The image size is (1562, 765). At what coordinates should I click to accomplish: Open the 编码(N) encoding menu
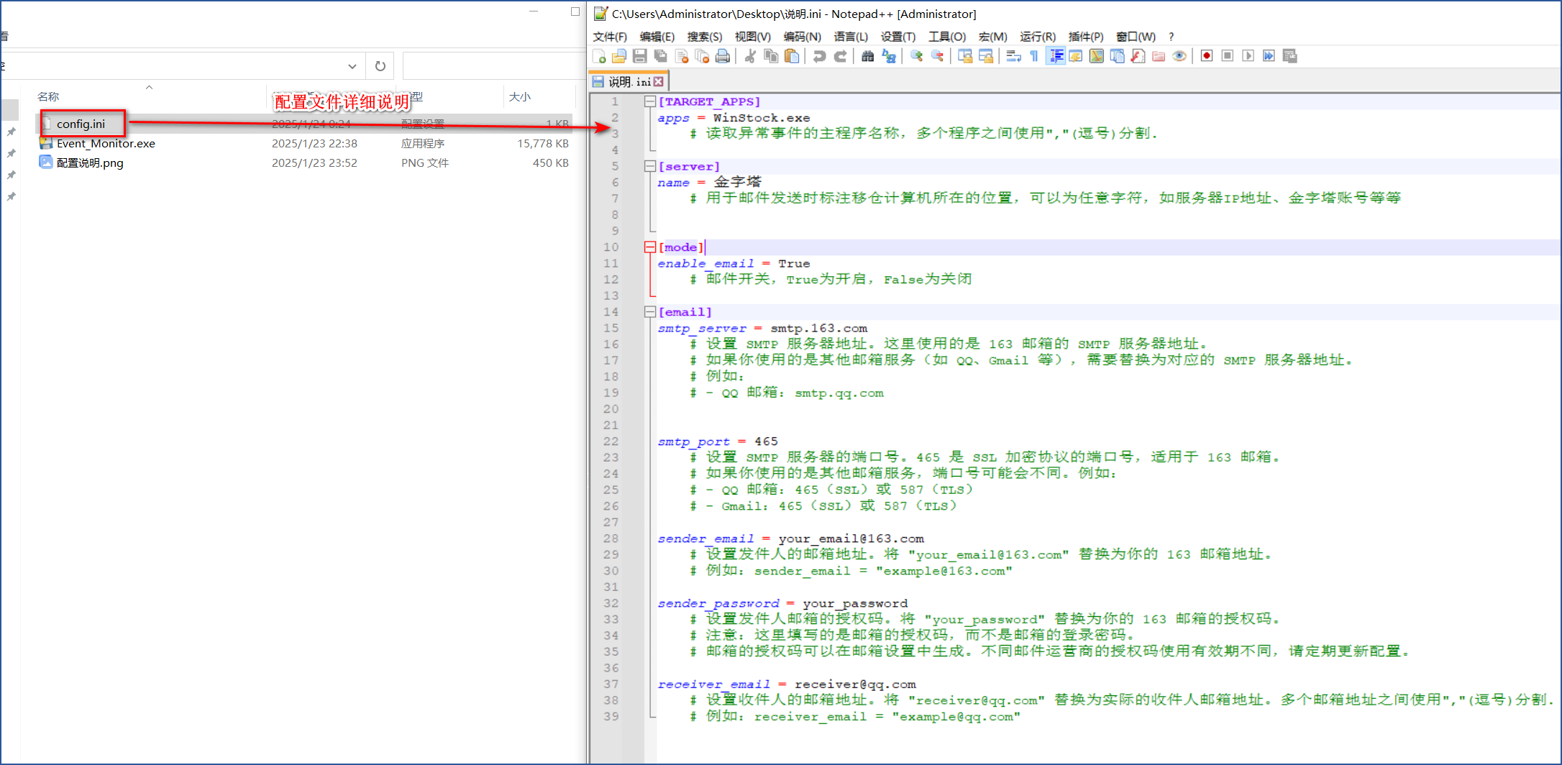pos(802,37)
